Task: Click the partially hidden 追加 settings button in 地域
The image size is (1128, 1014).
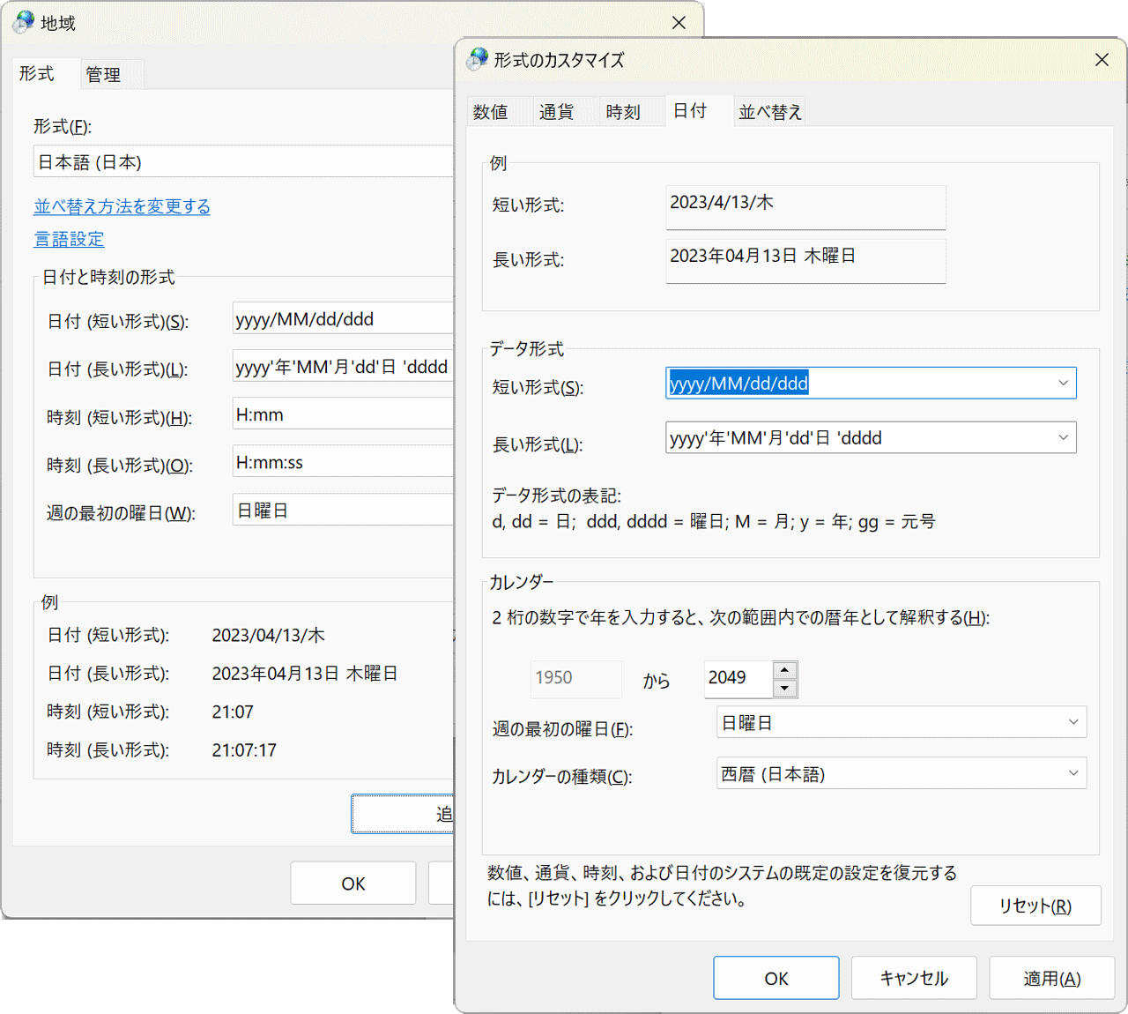Action: 403,814
